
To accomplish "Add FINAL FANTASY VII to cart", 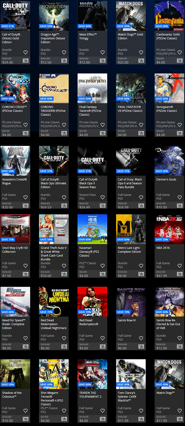I will [x=141, y=133].
